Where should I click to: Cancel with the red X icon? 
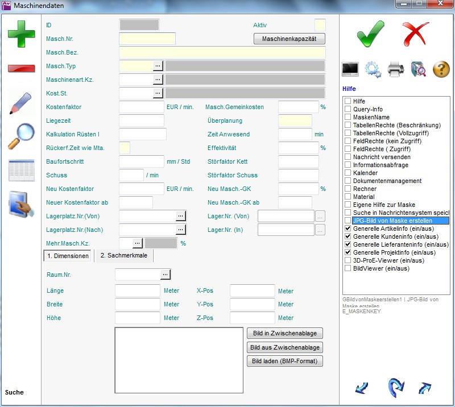tap(416, 34)
